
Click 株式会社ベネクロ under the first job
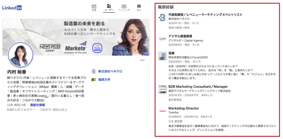(x=179, y=19)
